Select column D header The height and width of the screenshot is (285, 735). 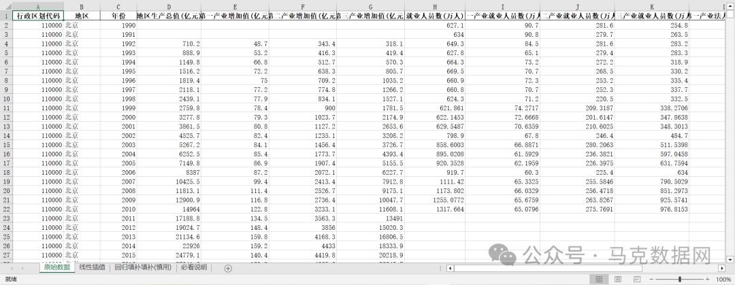169,6
